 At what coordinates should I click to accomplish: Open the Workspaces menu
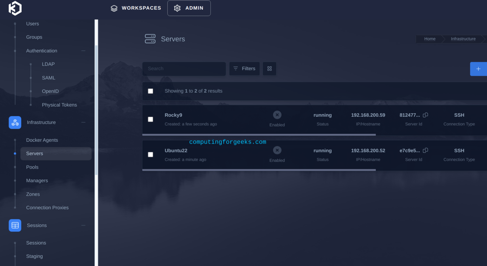pos(136,8)
